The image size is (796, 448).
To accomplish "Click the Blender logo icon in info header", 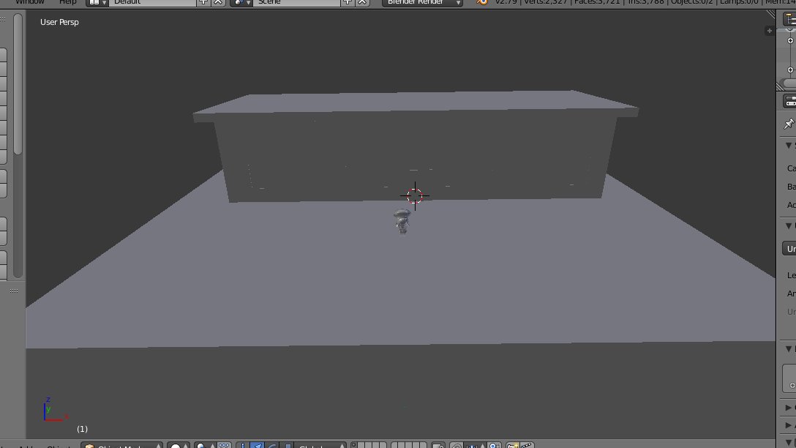I will coord(482,2).
